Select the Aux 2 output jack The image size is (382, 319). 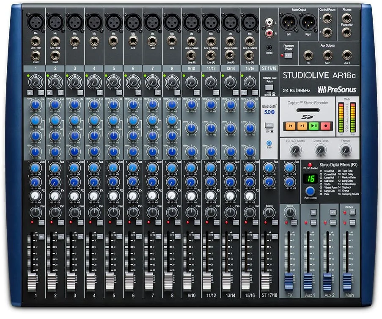click(x=347, y=55)
